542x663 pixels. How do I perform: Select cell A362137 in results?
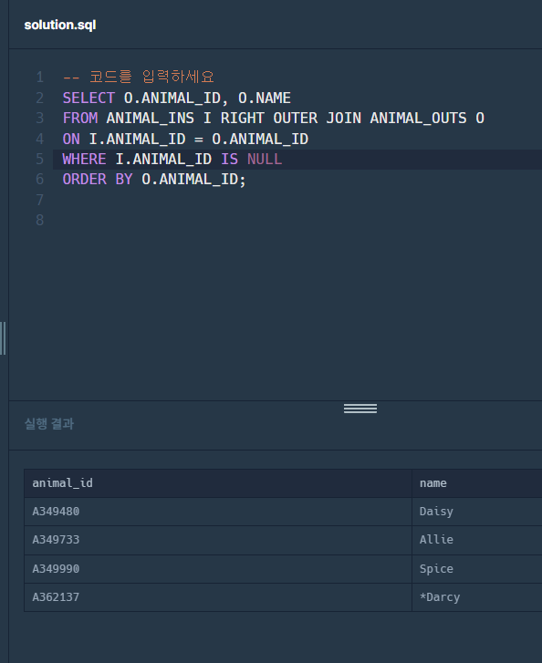click(x=218, y=597)
